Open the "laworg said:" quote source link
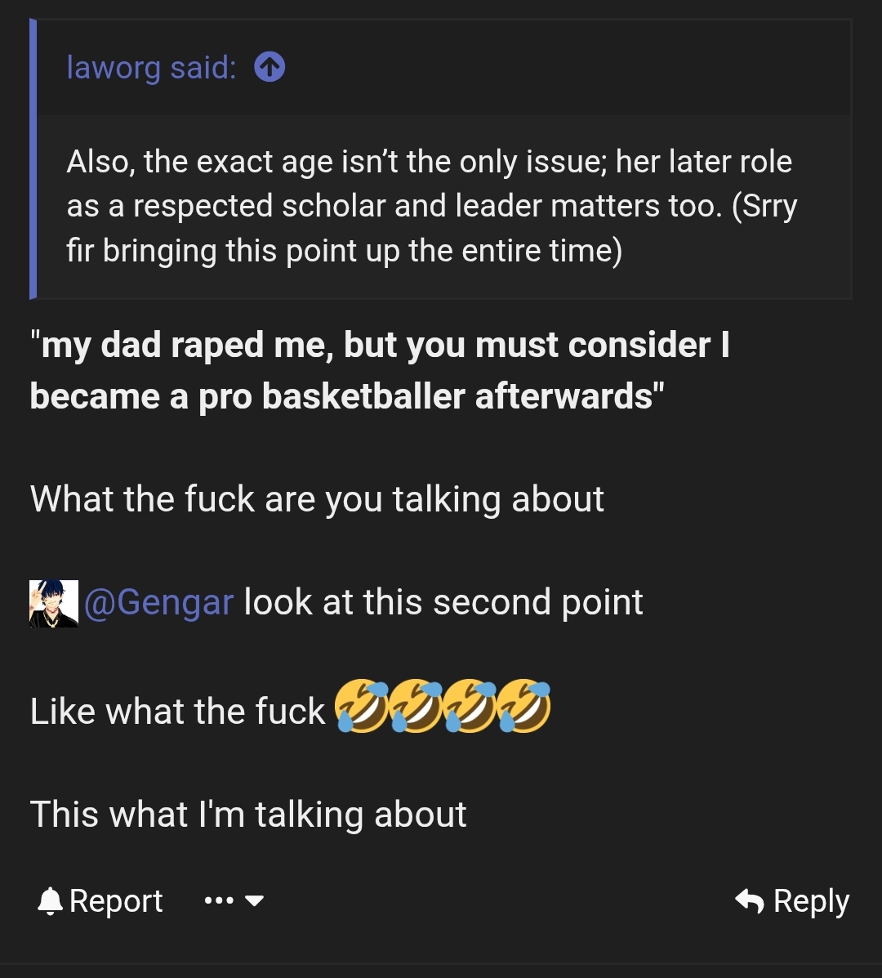 click(x=151, y=67)
